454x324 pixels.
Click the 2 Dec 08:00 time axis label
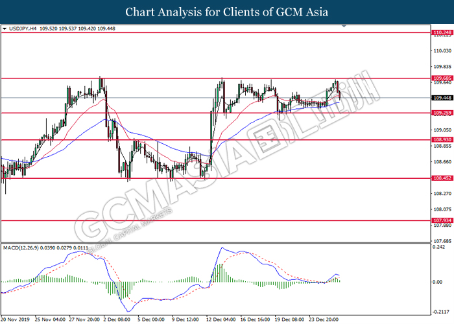point(117,319)
